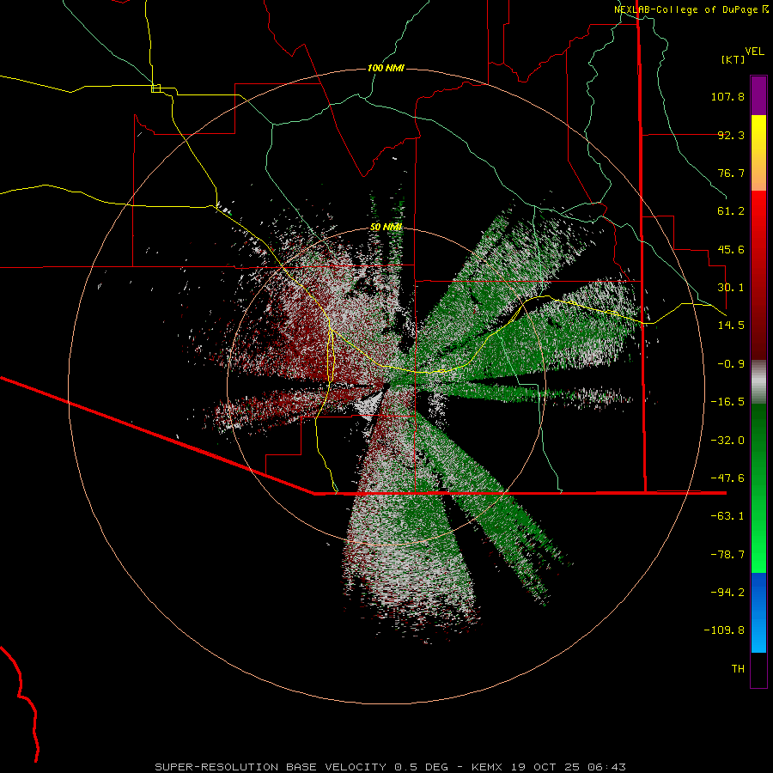The width and height of the screenshot is (773, 773).
Task: Click the 61.2 velocity value
Action: (x=731, y=211)
